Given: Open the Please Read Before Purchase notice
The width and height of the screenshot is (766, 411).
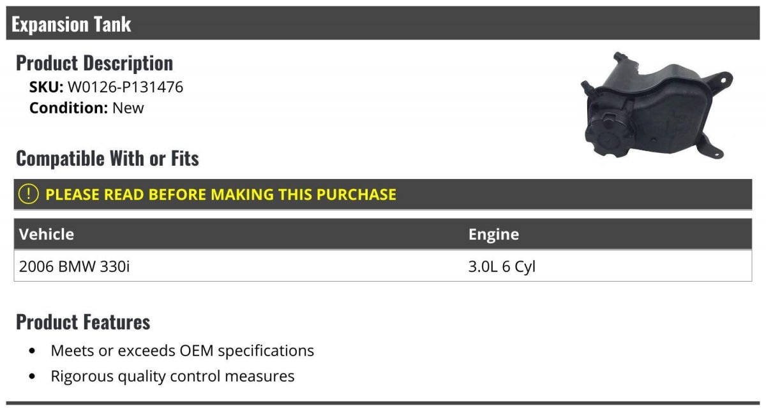Looking at the screenshot, I should pos(221,194).
